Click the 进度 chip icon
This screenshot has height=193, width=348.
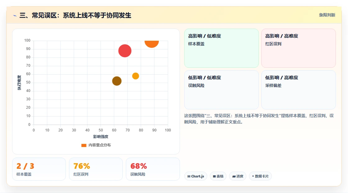234,176
